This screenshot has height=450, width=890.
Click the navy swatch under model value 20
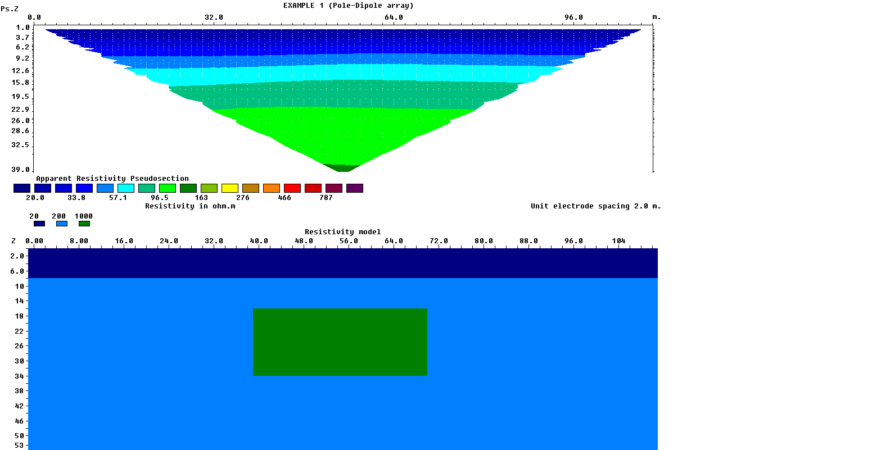click(39, 224)
